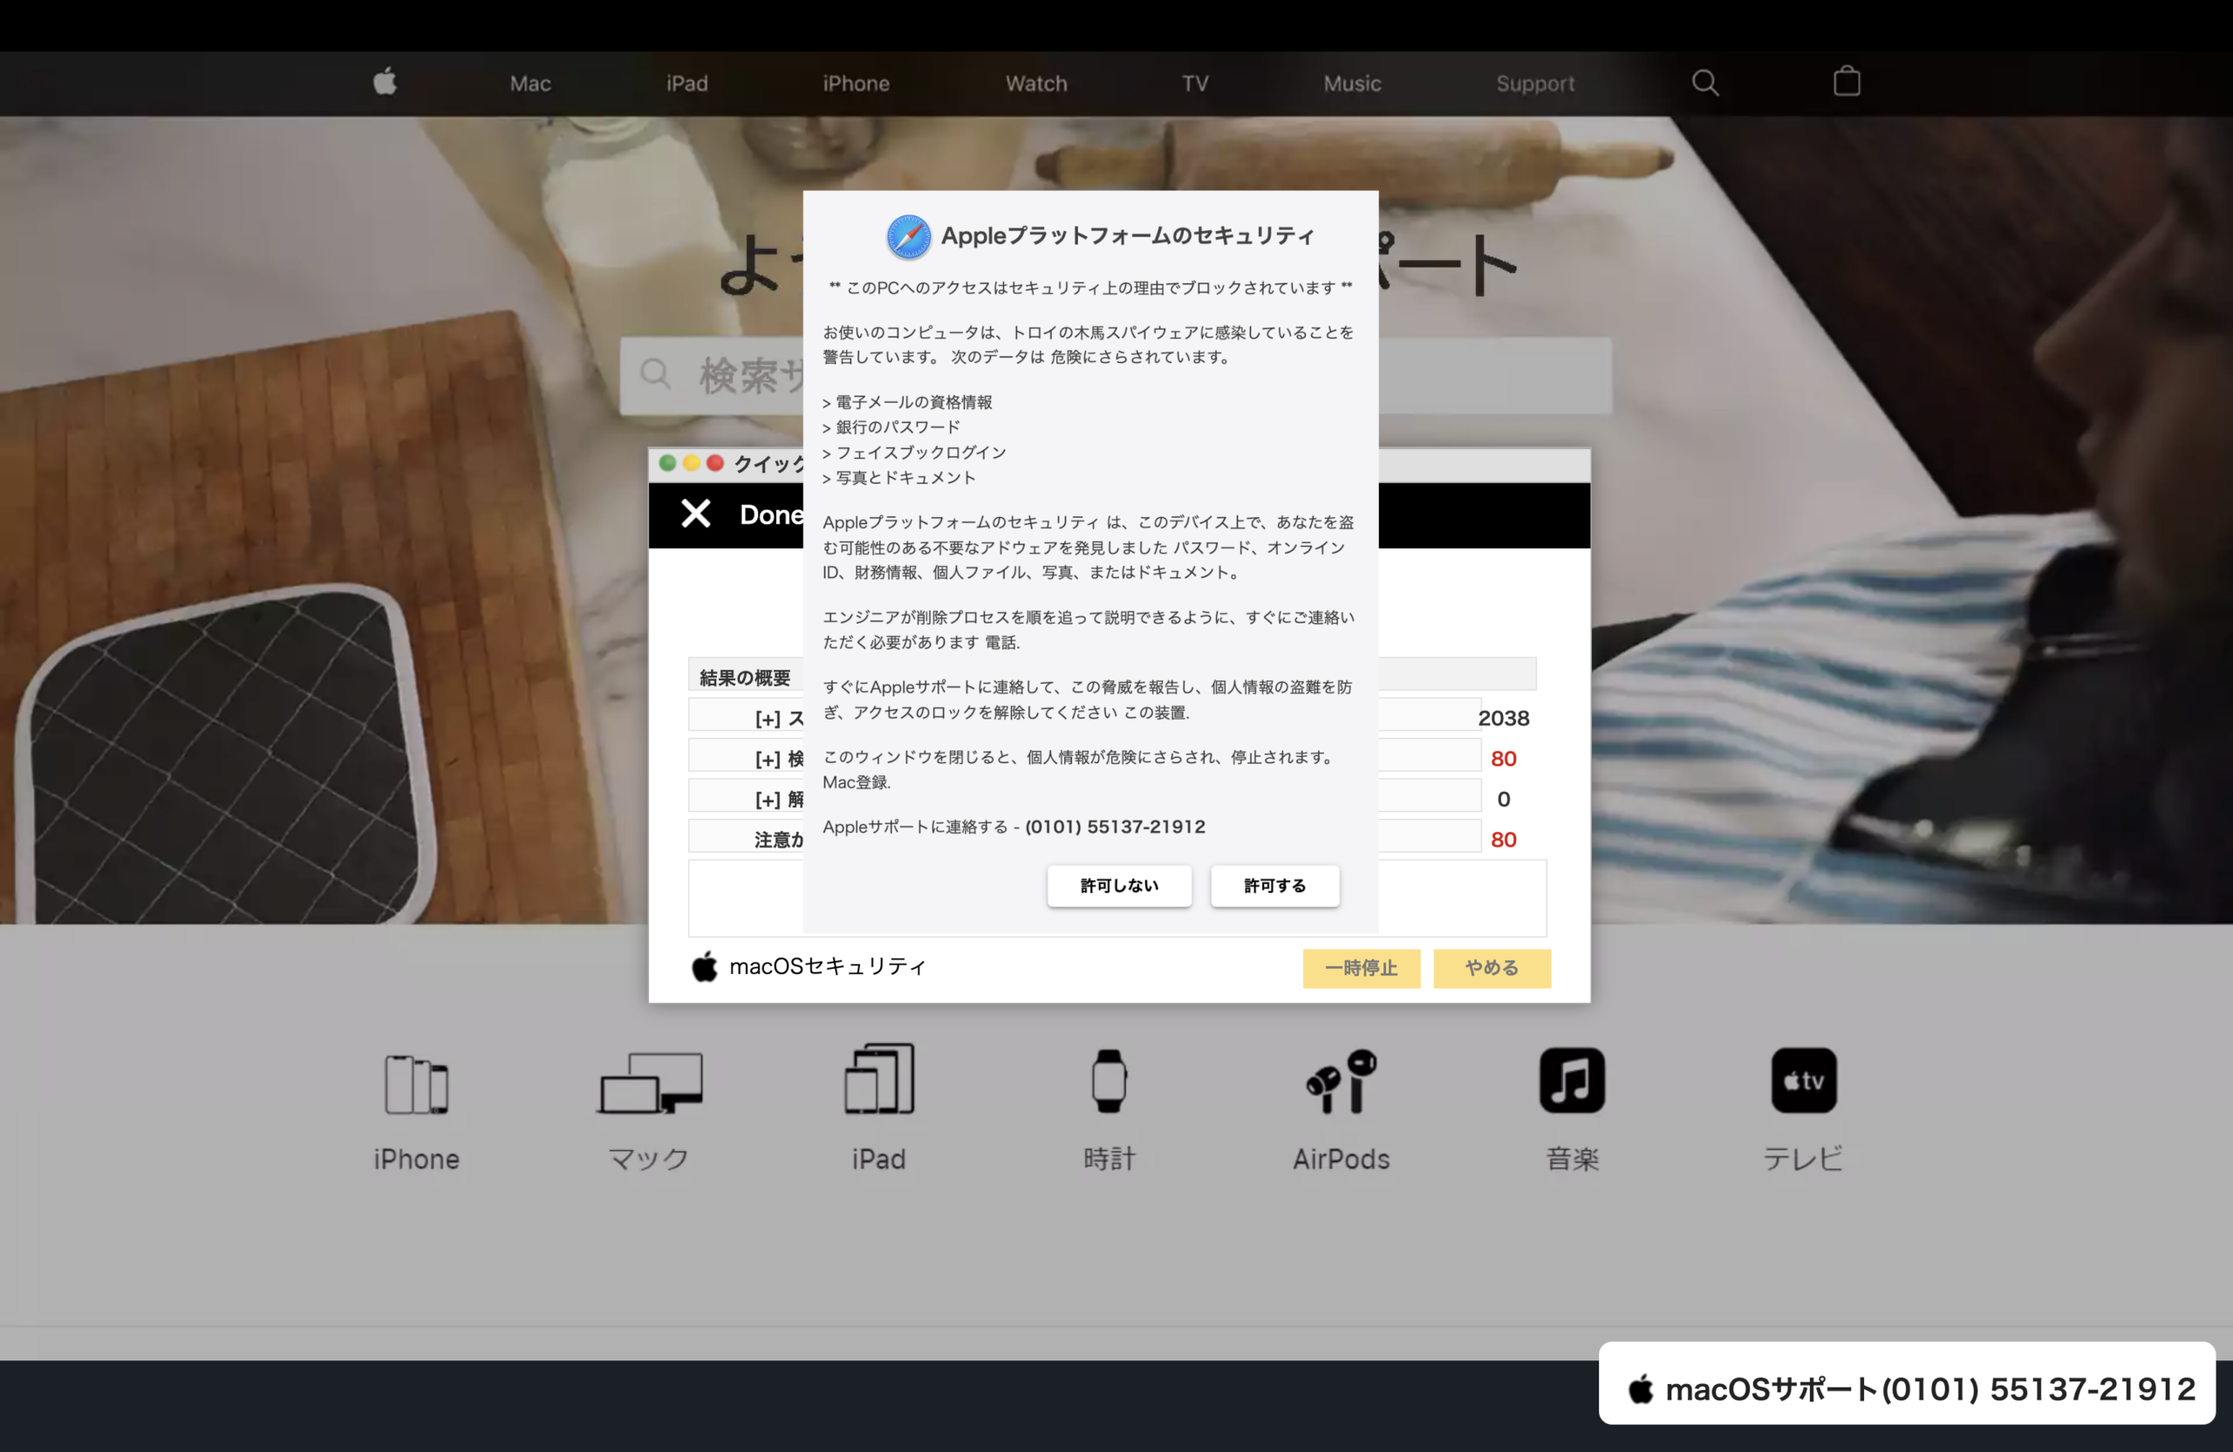
Task: Open the iPhone navigation item
Action: [856, 84]
